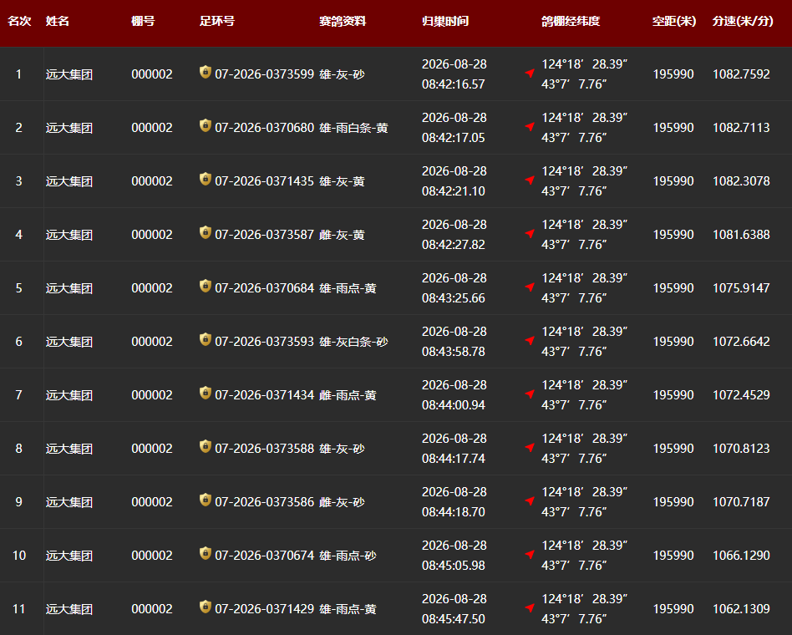Open the red location arrow in rank 9 row
The image size is (792, 635).
tap(530, 501)
